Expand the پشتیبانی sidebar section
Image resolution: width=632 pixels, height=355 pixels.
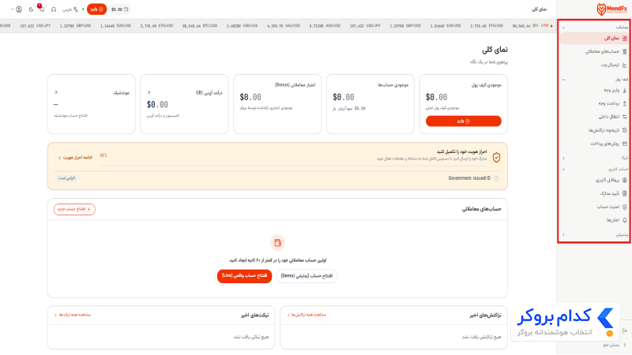pyautogui.click(x=563, y=234)
